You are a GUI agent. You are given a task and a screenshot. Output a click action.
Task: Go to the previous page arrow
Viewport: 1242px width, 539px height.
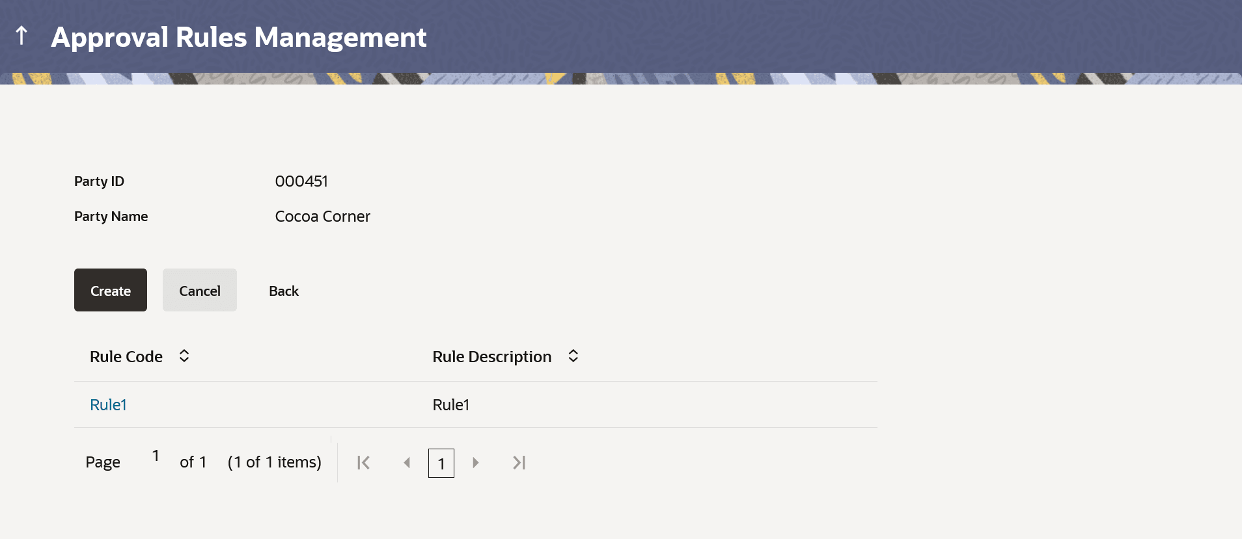[x=407, y=463]
